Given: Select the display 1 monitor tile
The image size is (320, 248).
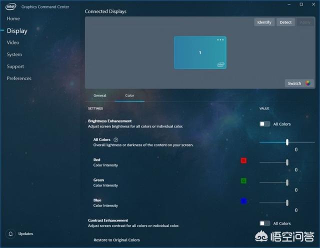Looking at the screenshot, I should point(200,52).
